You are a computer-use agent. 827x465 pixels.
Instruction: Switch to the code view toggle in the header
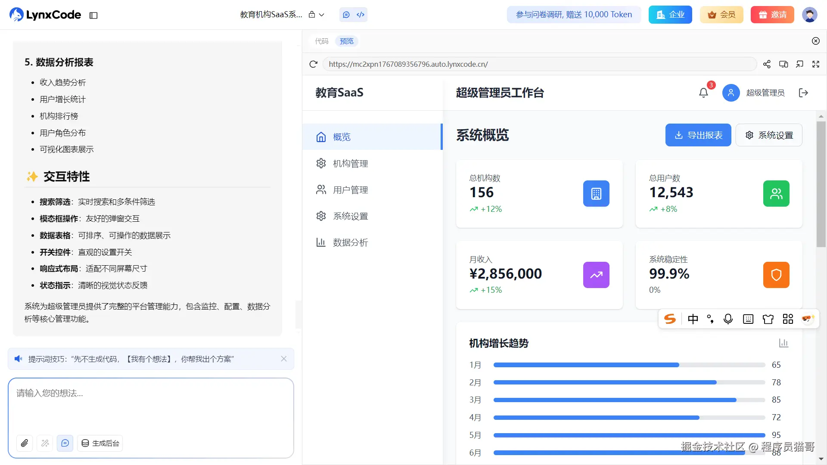(361, 15)
